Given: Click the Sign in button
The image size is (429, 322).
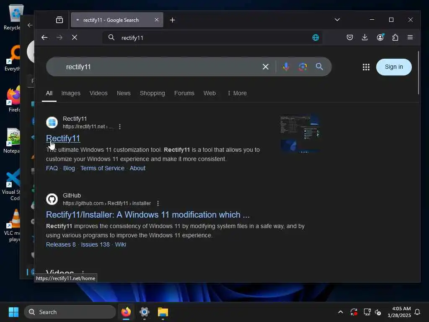Looking at the screenshot, I should 394,67.
